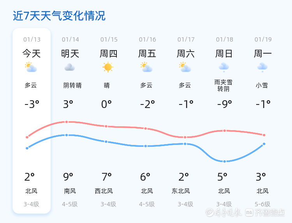Screen dimensions: 292x223
Task: Select the 周日 day label
Action: 224,53
